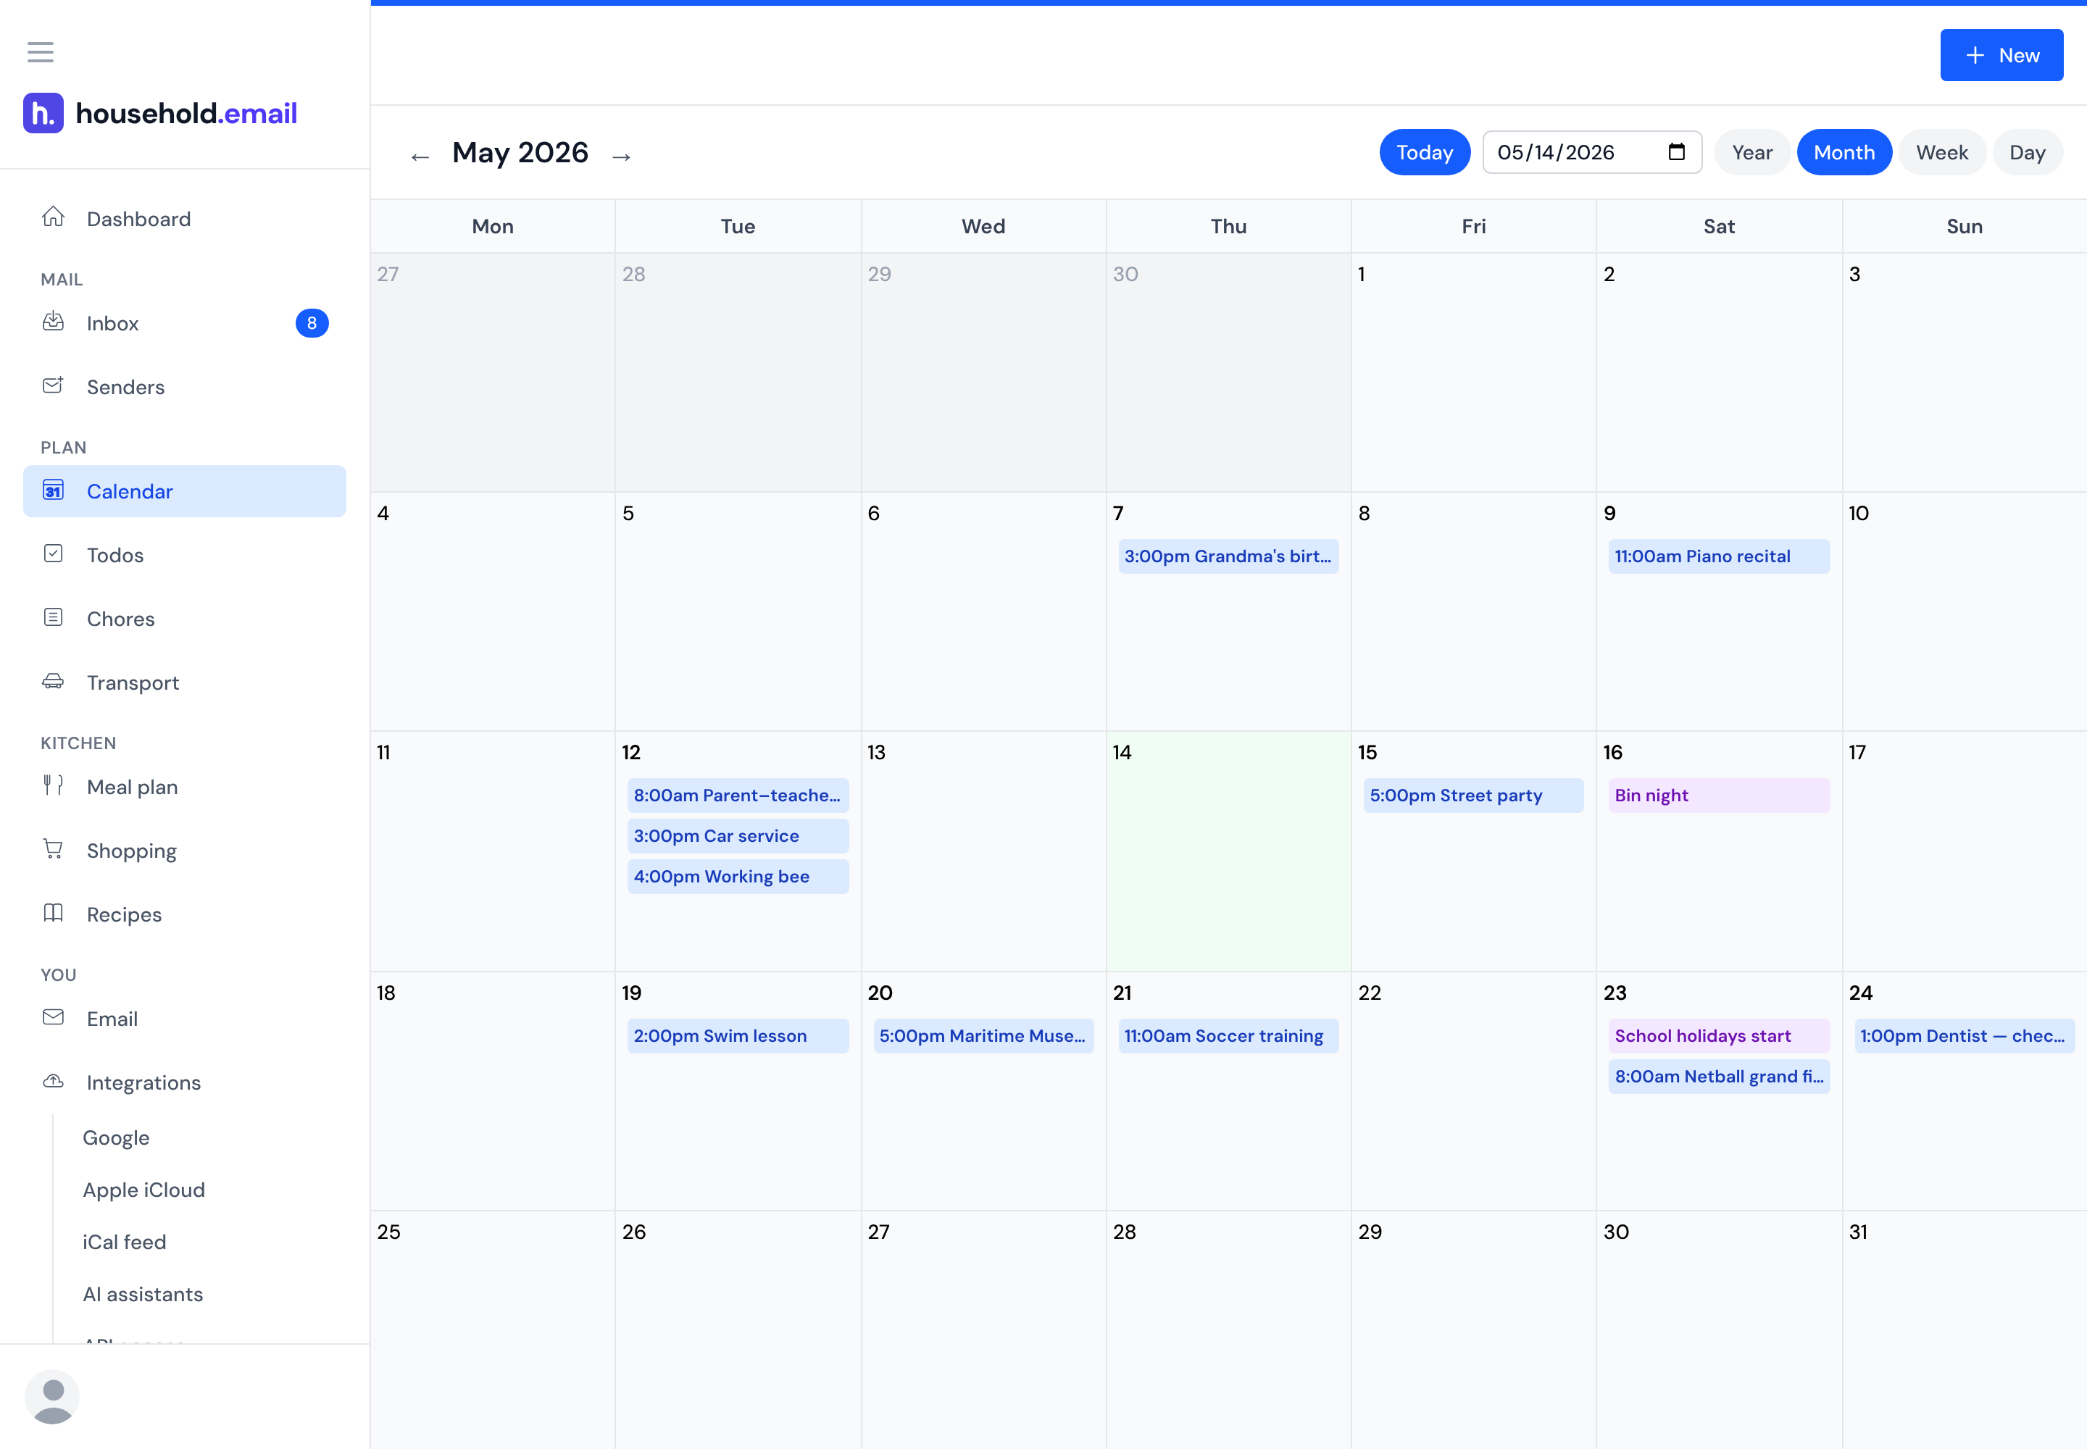Open the date picker calendar icon
This screenshot has width=2087, height=1449.
(1677, 151)
